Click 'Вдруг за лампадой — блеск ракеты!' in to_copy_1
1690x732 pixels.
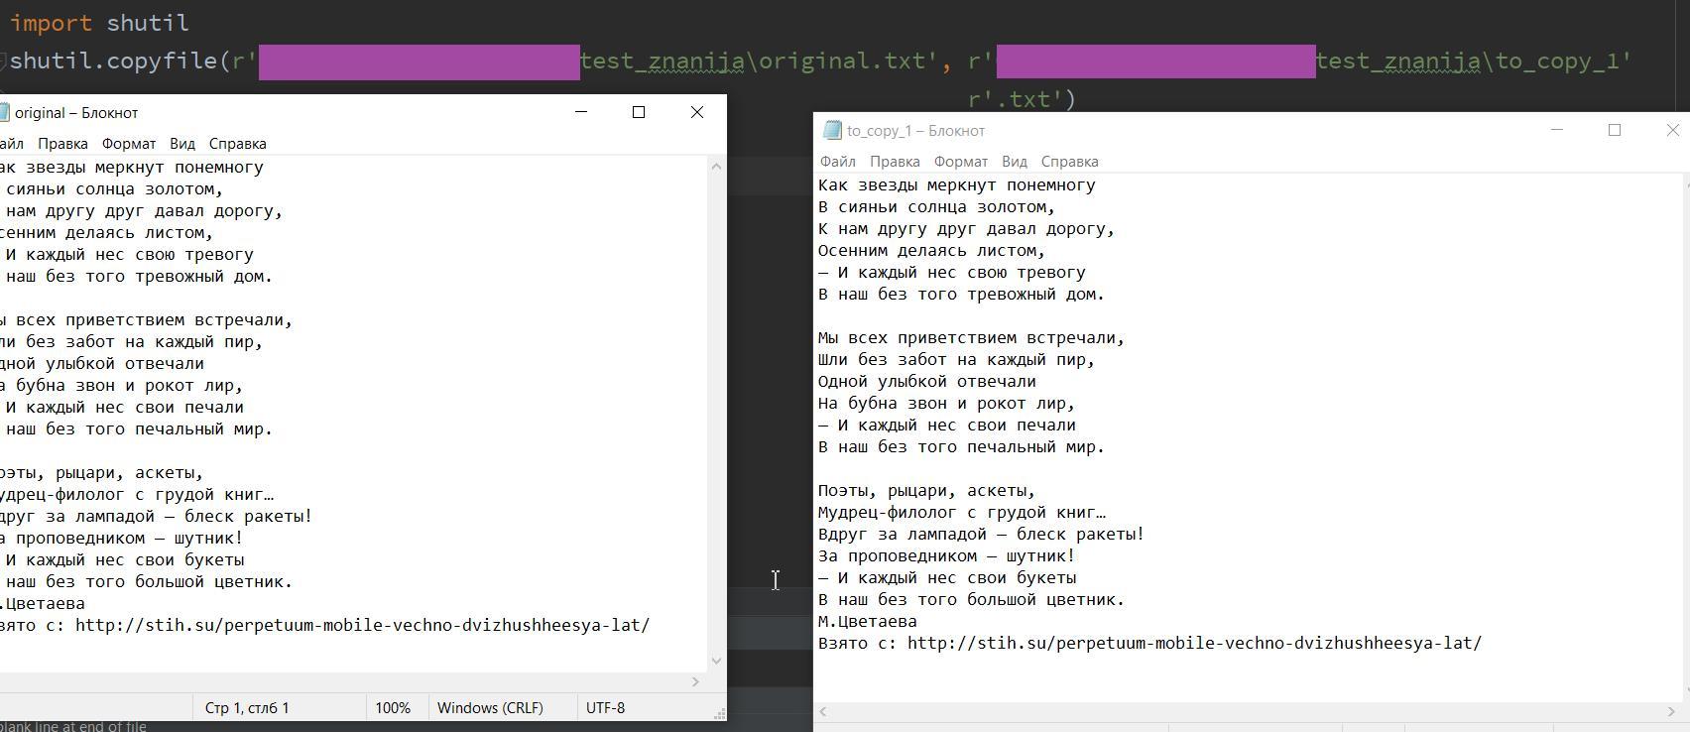click(x=981, y=535)
